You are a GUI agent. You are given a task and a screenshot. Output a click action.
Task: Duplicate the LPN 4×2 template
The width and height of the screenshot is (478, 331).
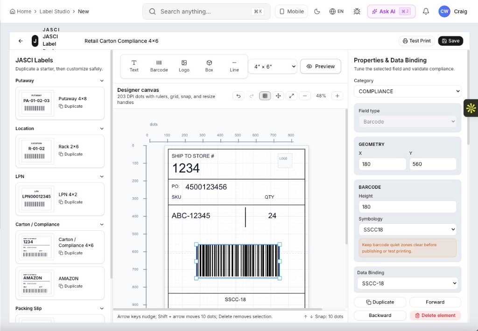click(71, 202)
